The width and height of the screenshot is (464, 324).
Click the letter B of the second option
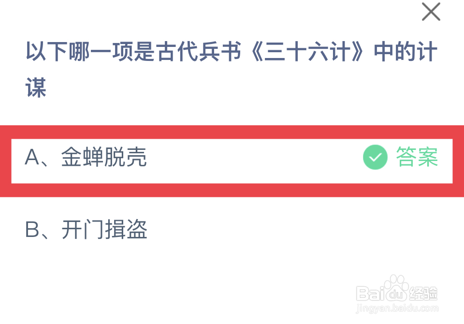click(x=32, y=231)
